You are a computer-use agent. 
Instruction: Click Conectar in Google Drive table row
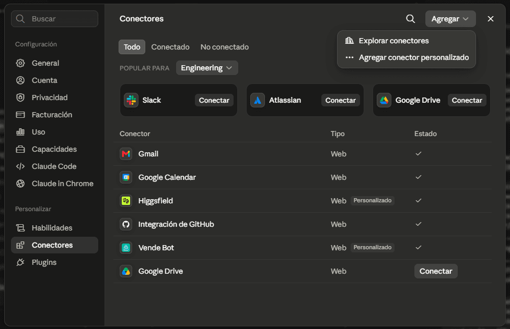tap(436, 271)
